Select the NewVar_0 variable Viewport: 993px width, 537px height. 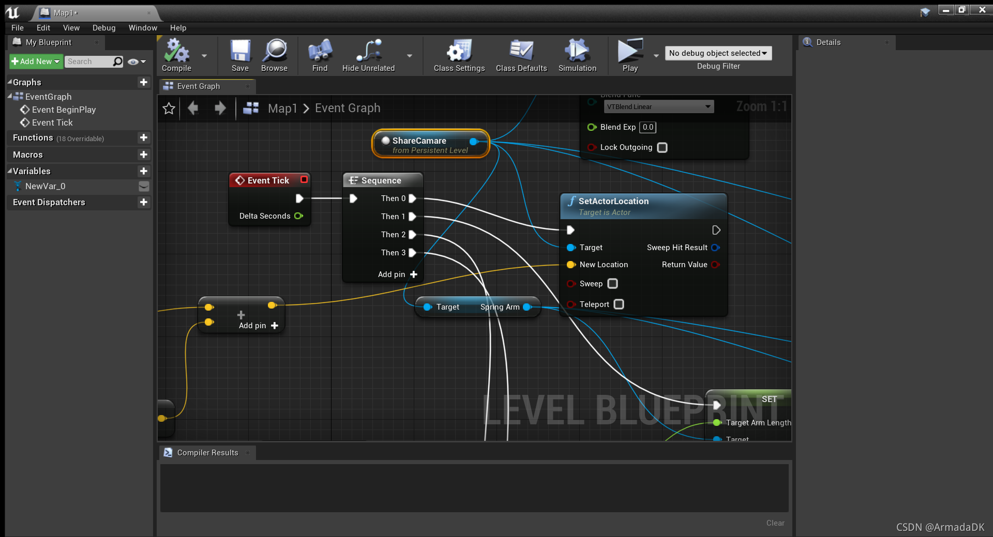pos(45,186)
